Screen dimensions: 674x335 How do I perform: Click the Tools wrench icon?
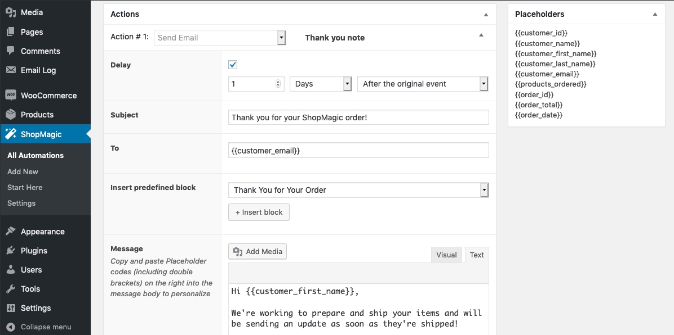tap(11, 289)
